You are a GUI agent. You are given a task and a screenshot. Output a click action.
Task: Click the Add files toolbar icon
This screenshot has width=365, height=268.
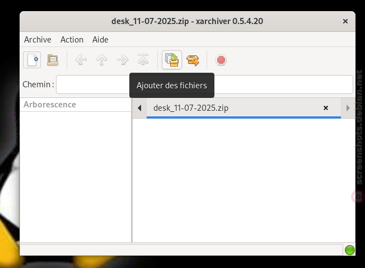click(172, 60)
